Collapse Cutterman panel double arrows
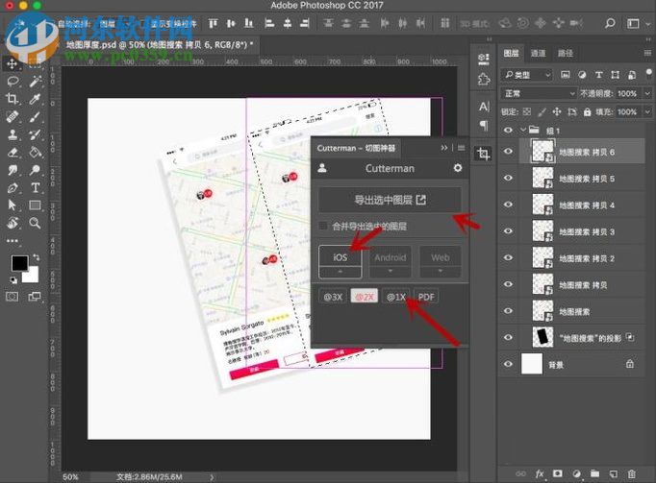This screenshot has height=483, width=656. click(x=444, y=148)
